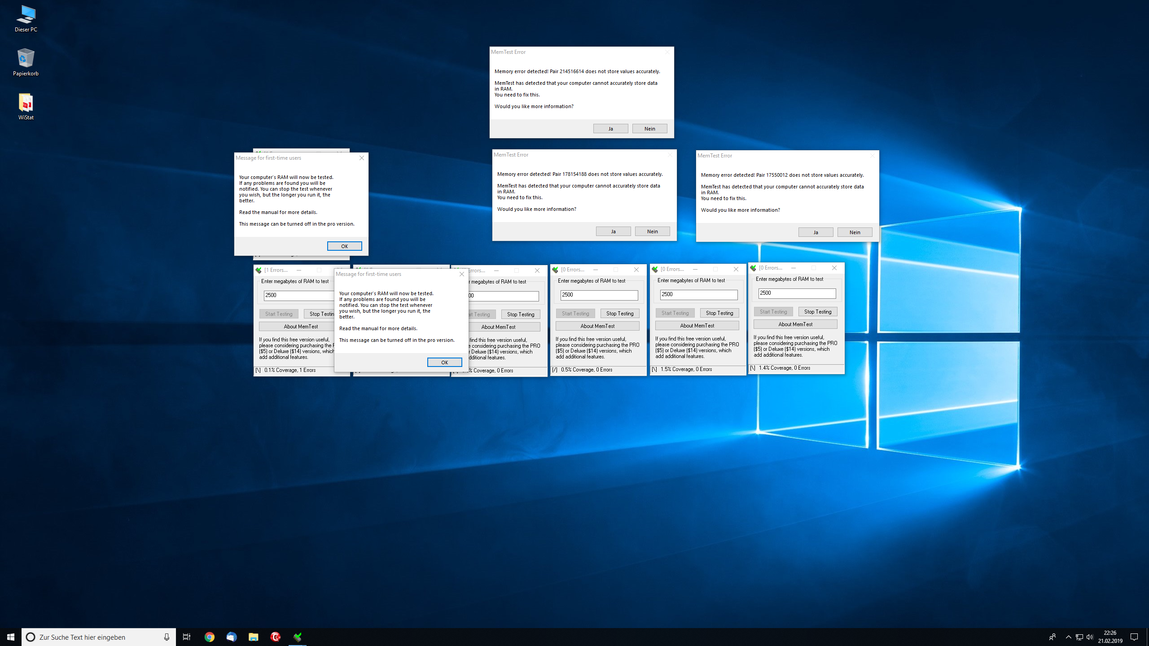Open the Windows Start menu

pyautogui.click(x=11, y=637)
